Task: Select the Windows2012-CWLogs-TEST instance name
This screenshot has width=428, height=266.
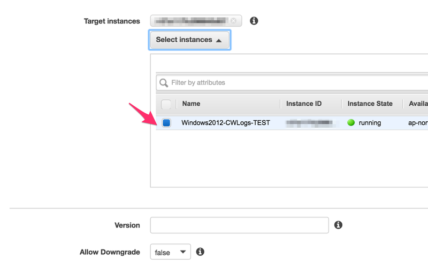Action: (226, 123)
